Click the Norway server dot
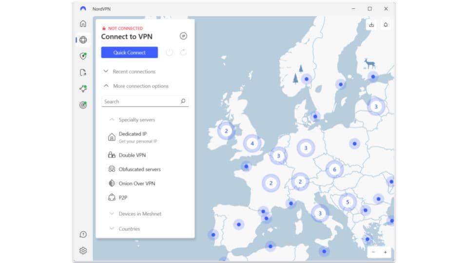The width and height of the screenshot is (468, 263). (307, 79)
